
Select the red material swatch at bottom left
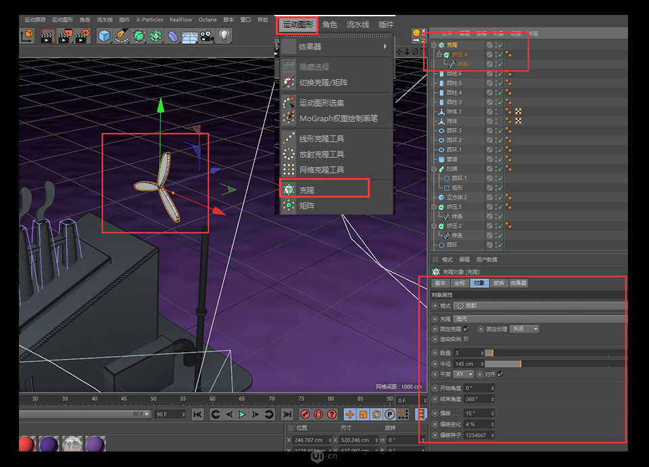point(26,445)
